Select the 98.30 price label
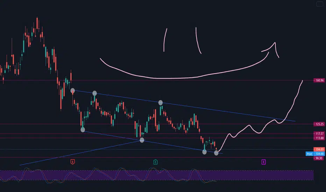 pos(319,158)
